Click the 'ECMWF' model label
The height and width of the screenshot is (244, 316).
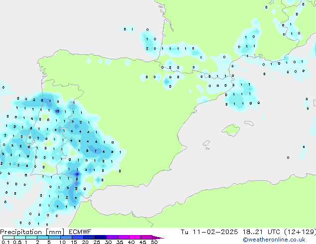[80, 232]
